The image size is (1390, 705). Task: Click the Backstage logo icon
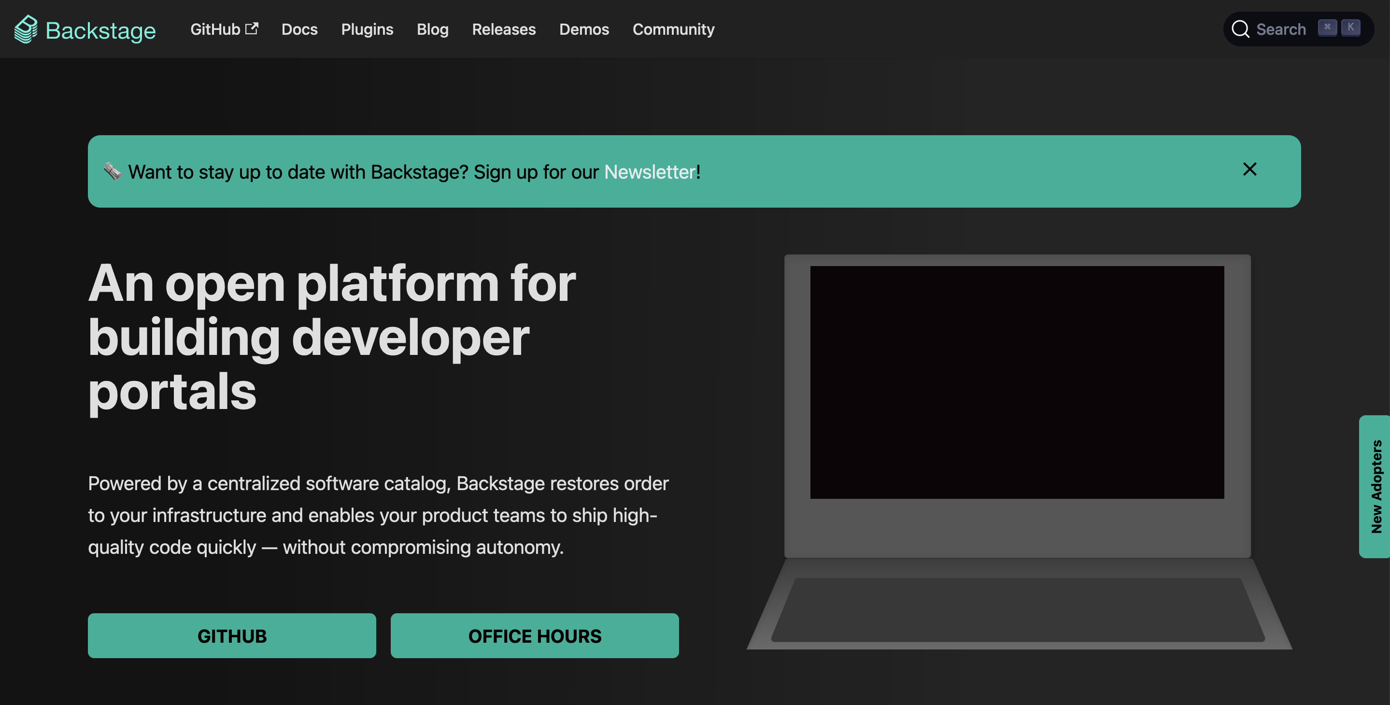click(26, 29)
